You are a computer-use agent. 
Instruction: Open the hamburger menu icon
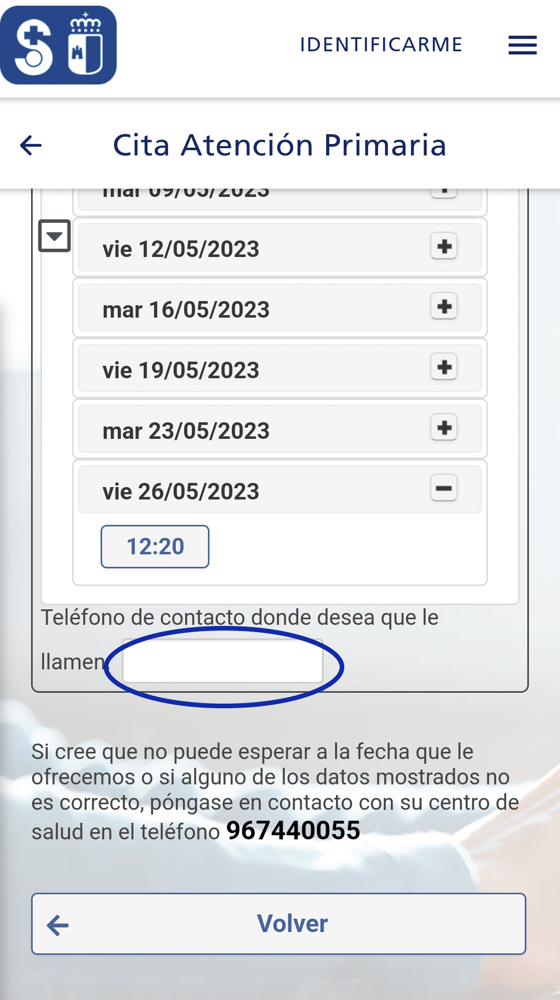tap(522, 45)
